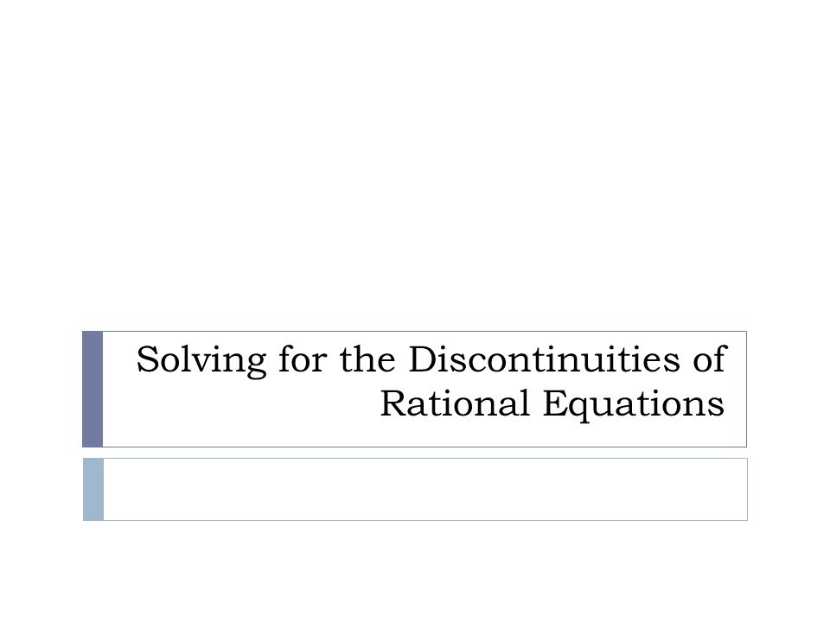Click the dark blue title accent bar
The image size is (830, 622).
tap(93, 390)
